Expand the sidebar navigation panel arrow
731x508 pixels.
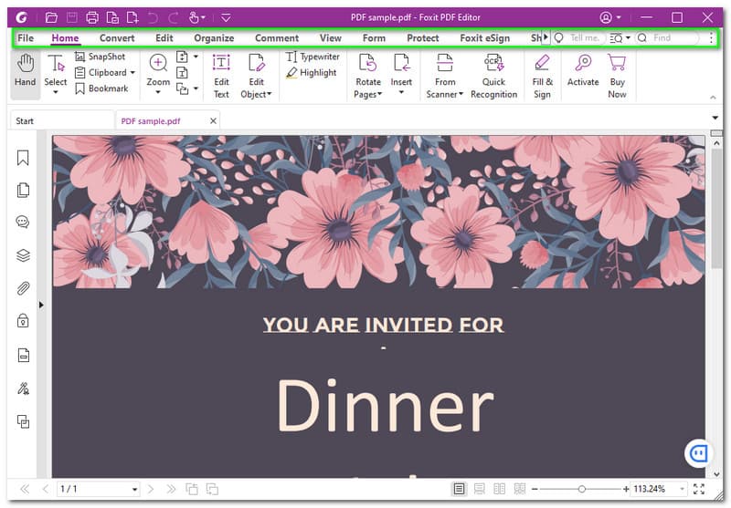click(40, 305)
